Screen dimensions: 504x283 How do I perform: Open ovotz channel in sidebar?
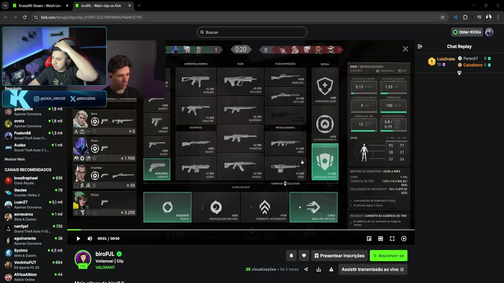(x=33, y=123)
